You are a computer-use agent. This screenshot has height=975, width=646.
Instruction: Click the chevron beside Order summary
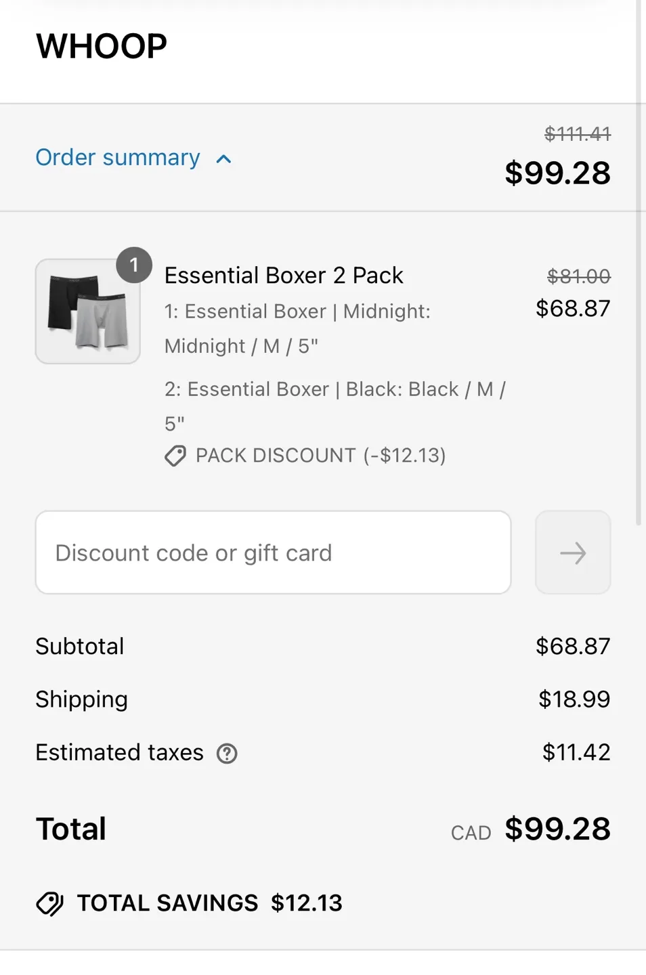pyautogui.click(x=223, y=160)
